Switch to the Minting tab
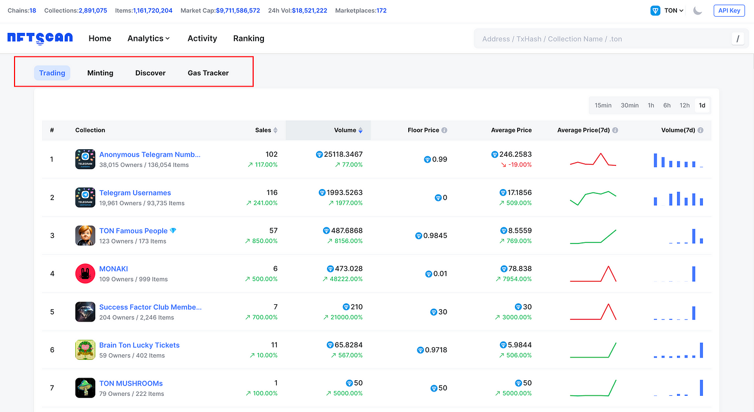This screenshot has width=754, height=412. point(100,73)
